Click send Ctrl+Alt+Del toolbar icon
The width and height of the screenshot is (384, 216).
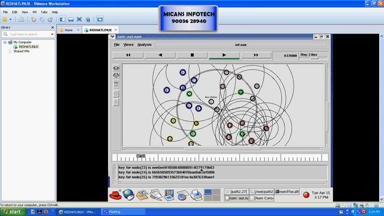tap(22, 20)
